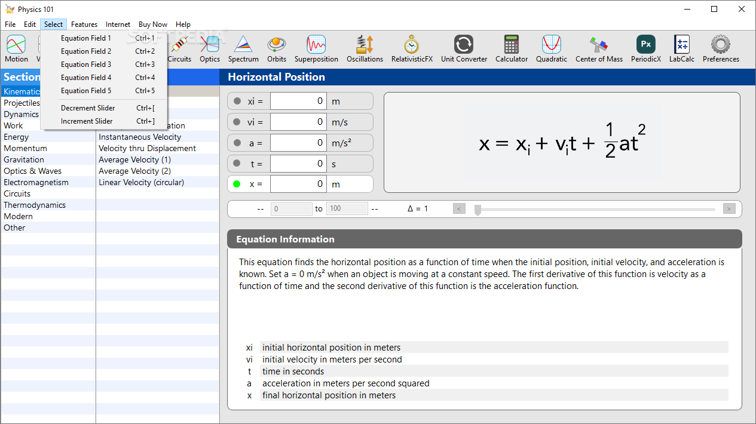Open the Help menu
The image size is (756, 424).
pos(183,24)
